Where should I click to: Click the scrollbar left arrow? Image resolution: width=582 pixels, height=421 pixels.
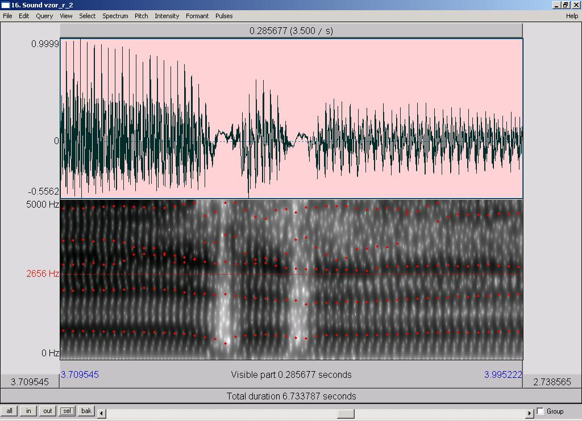click(x=101, y=413)
